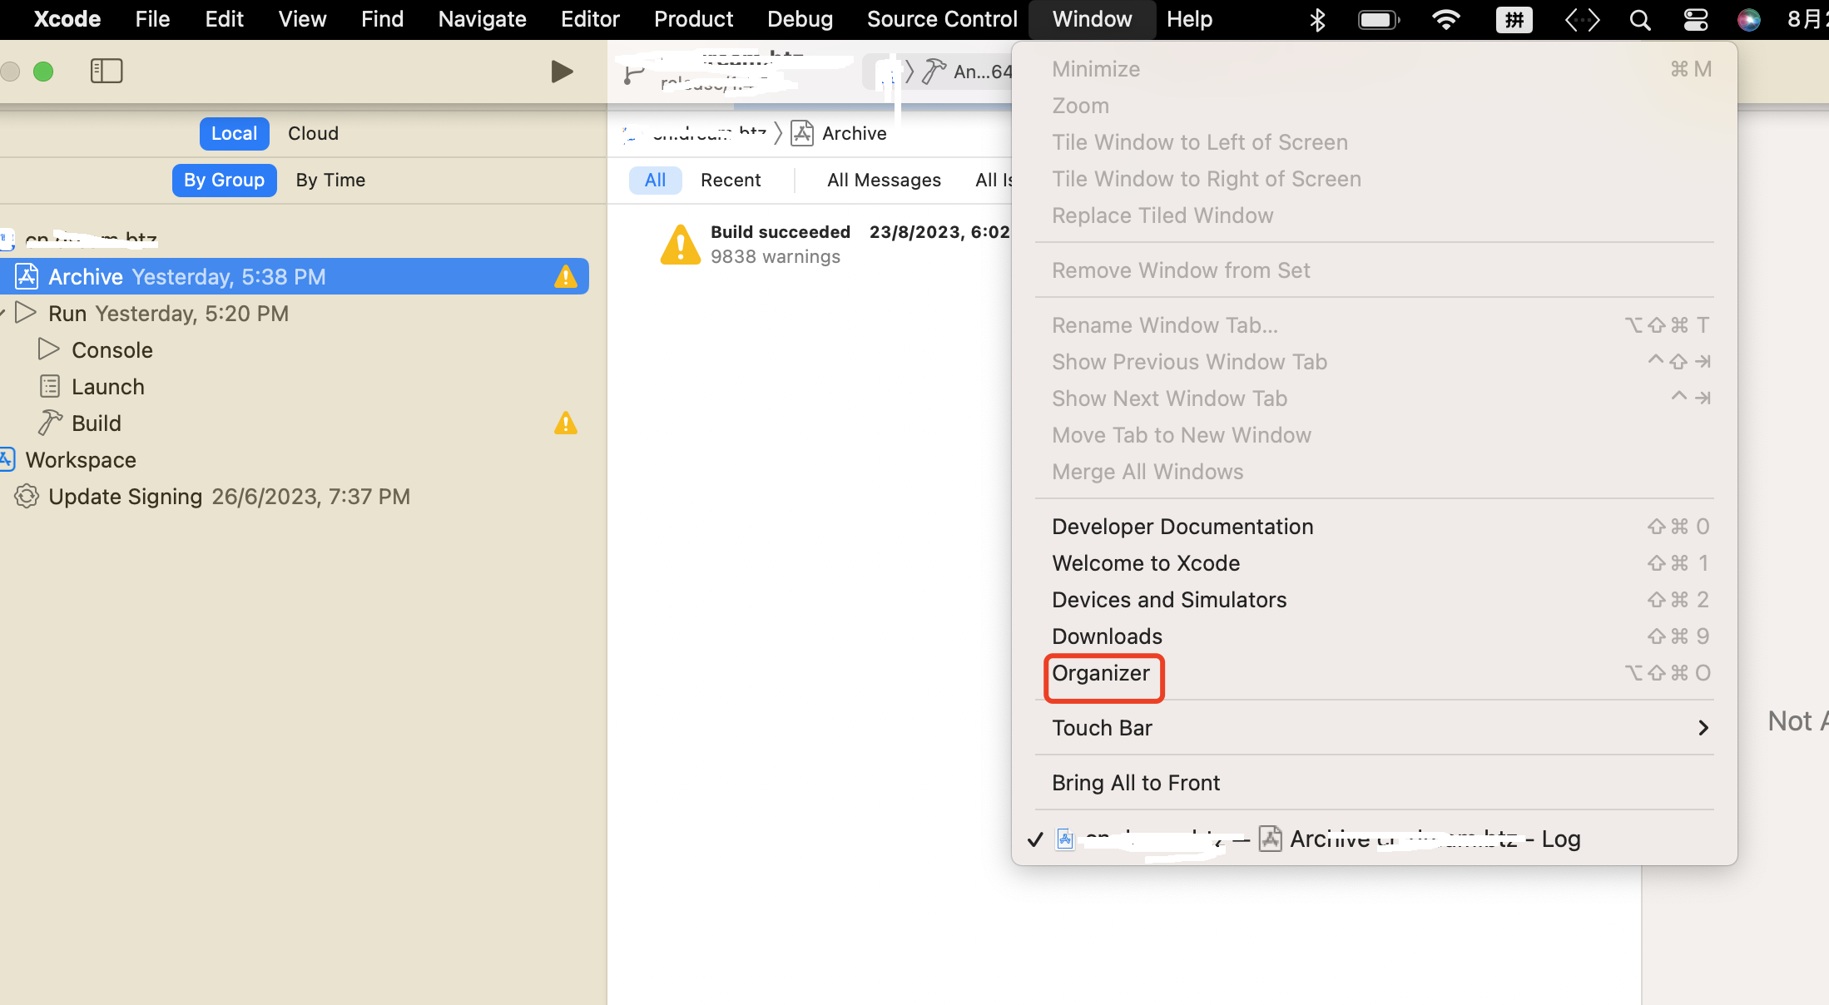1829x1005 pixels.
Task: Open the Source Control menu
Action: pos(942,19)
